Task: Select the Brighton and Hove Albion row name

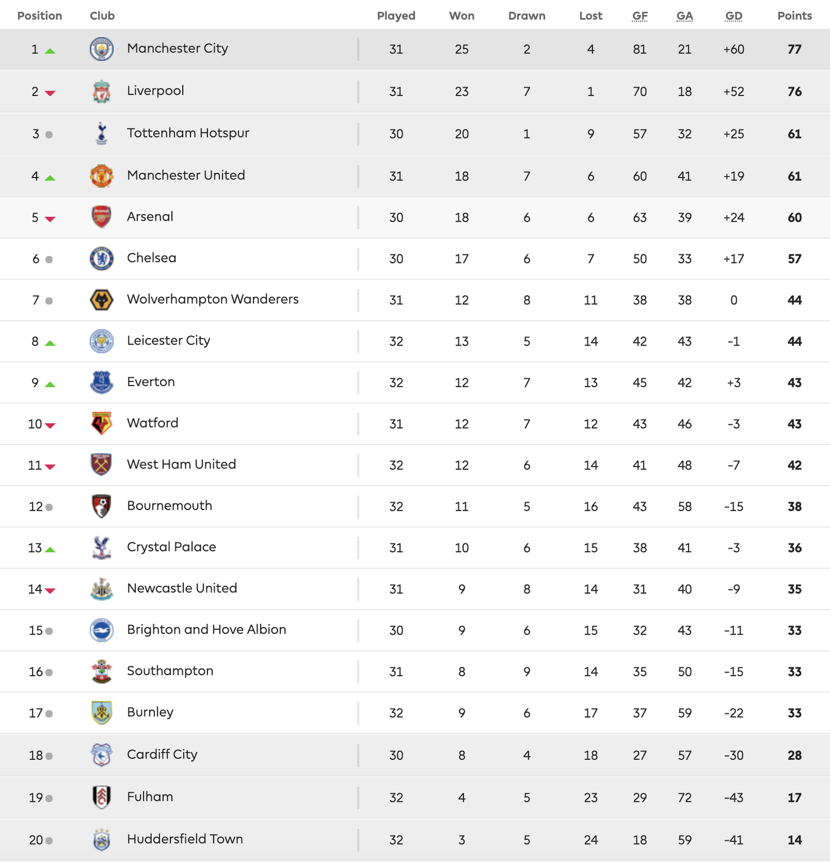Action: 206,630
